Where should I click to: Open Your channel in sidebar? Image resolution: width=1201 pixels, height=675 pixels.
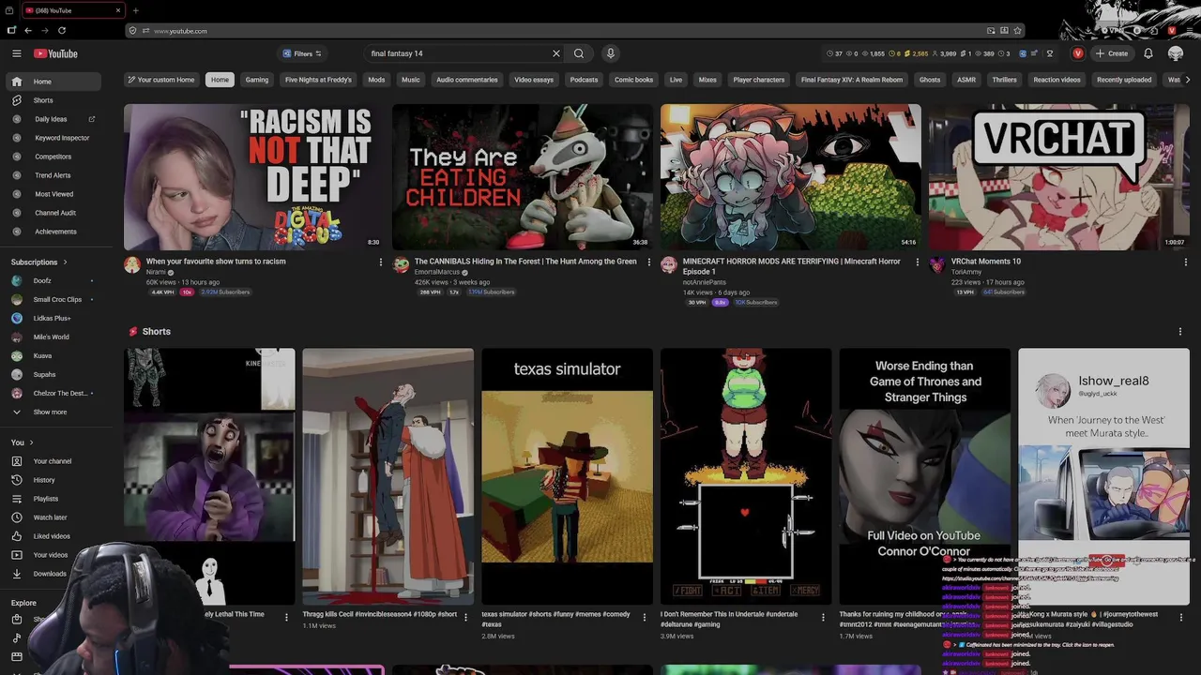(51, 461)
